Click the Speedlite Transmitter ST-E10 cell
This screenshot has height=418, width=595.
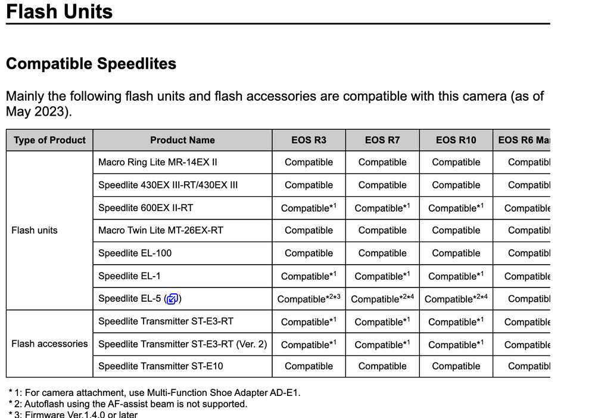[x=161, y=366]
